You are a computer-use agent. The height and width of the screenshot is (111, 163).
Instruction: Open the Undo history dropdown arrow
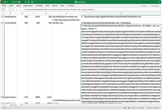[x=38, y=2]
